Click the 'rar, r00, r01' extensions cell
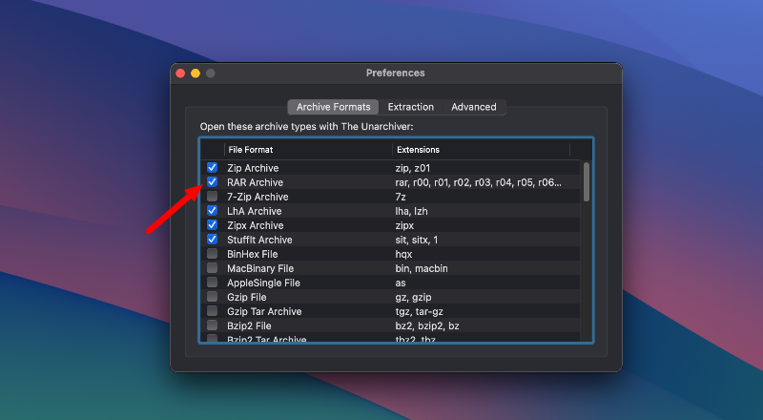763x420 pixels. coord(478,182)
